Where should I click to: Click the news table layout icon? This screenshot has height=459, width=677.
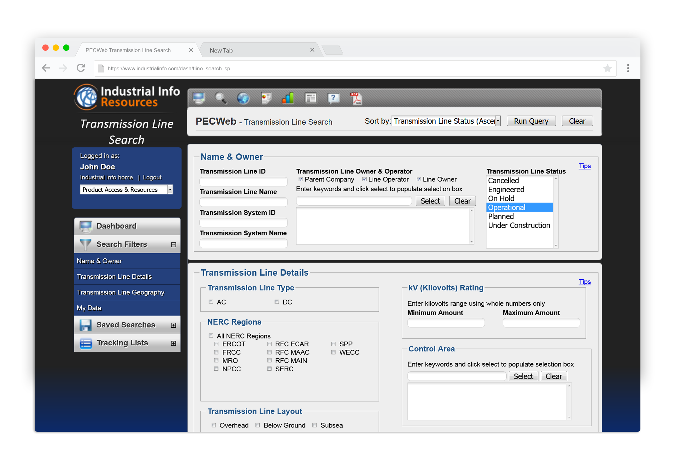311,98
